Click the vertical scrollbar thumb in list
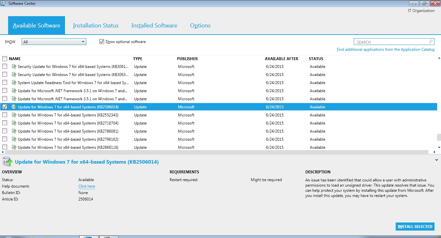 point(439,137)
